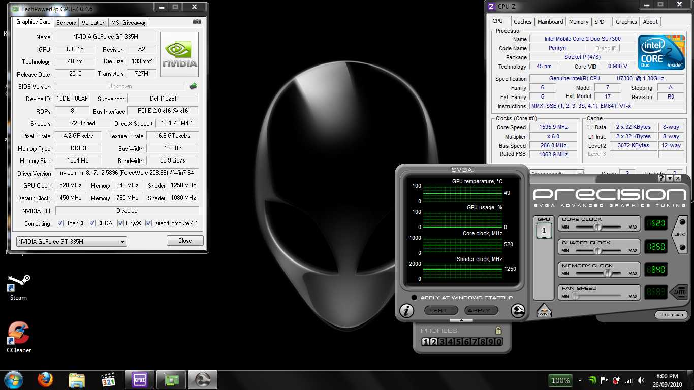Toggle the DirectCompute 4.1 checkbox
The image size is (694, 390).
click(148, 223)
